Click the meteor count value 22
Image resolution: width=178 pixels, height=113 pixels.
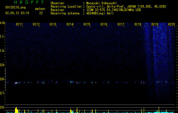point(41,13)
